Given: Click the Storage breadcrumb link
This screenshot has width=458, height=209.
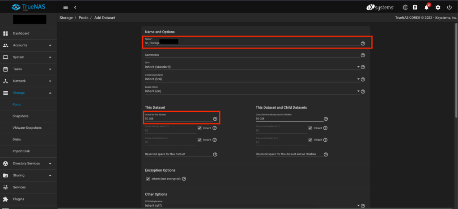Looking at the screenshot, I should (x=66, y=18).
